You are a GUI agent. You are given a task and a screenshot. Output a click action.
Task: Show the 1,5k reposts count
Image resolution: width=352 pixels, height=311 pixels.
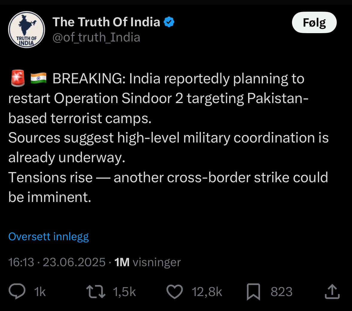[124, 292]
